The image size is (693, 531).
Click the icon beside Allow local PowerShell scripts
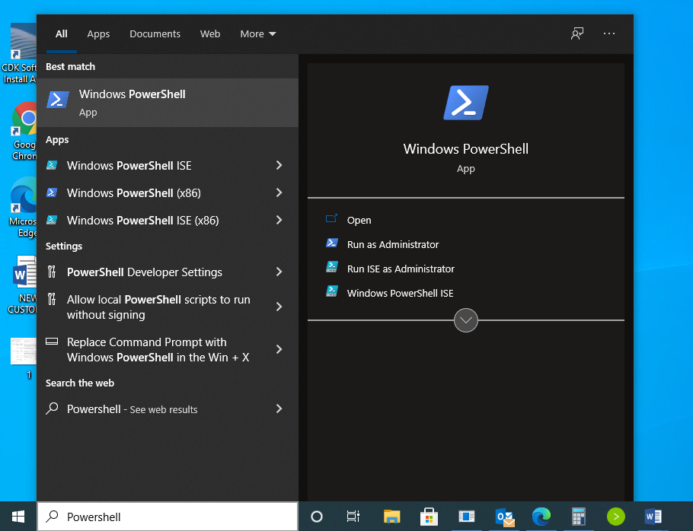(52, 299)
